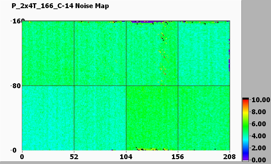Click the bottom-right chip cell between 156 and 208
The image size is (271, 164).
click(204, 118)
